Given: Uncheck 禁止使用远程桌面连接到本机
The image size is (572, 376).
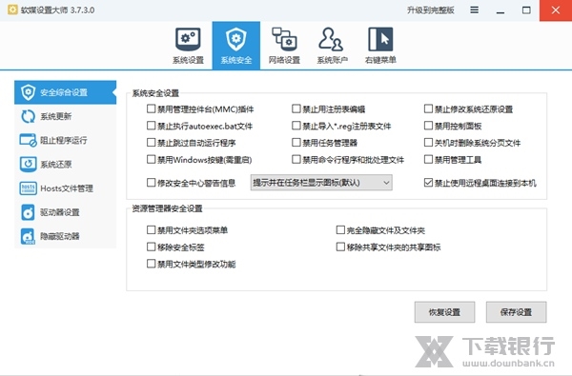Looking at the screenshot, I should tap(428, 183).
